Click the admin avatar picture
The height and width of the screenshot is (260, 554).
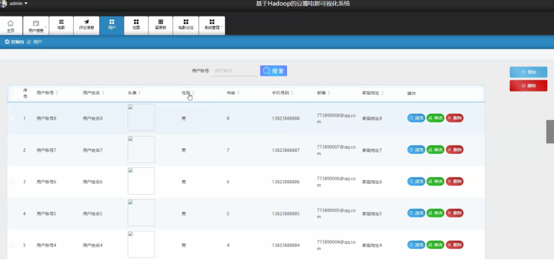pyautogui.click(x=3, y=4)
